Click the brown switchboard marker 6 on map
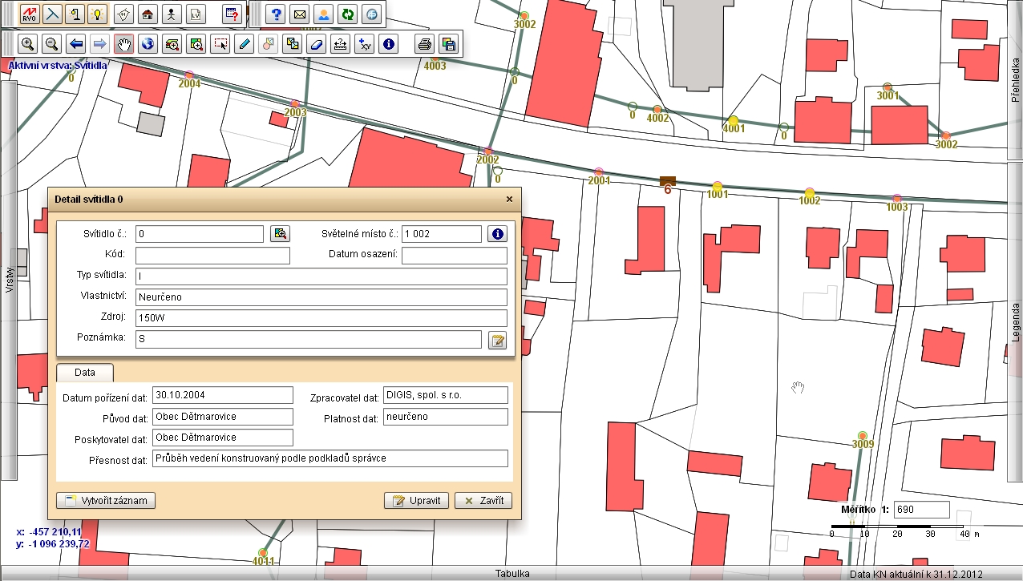This screenshot has width=1023, height=581. (667, 181)
